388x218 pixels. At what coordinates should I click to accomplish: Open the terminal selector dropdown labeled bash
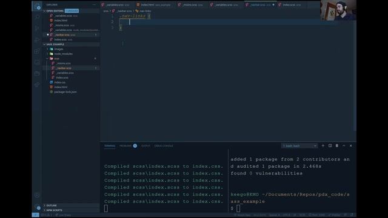299,146
